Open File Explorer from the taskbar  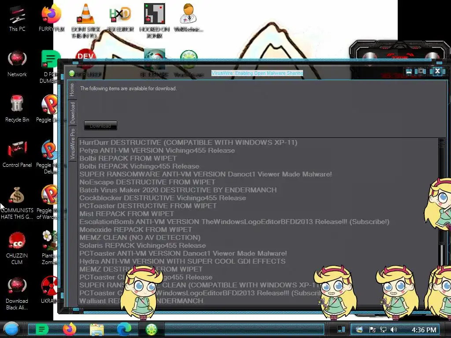click(x=97, y=330)
